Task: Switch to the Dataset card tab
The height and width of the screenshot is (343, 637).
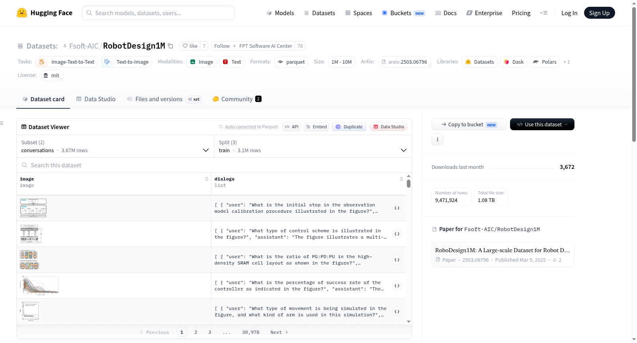Action: (x=43, y=99)
